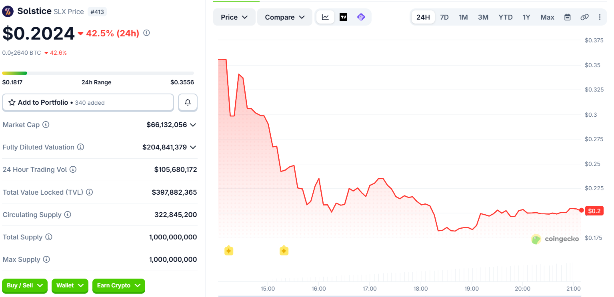Click the $0.1817 range low value
This screenshot has height=297, width=614.
pyautogui.click(x=12, y=82)
